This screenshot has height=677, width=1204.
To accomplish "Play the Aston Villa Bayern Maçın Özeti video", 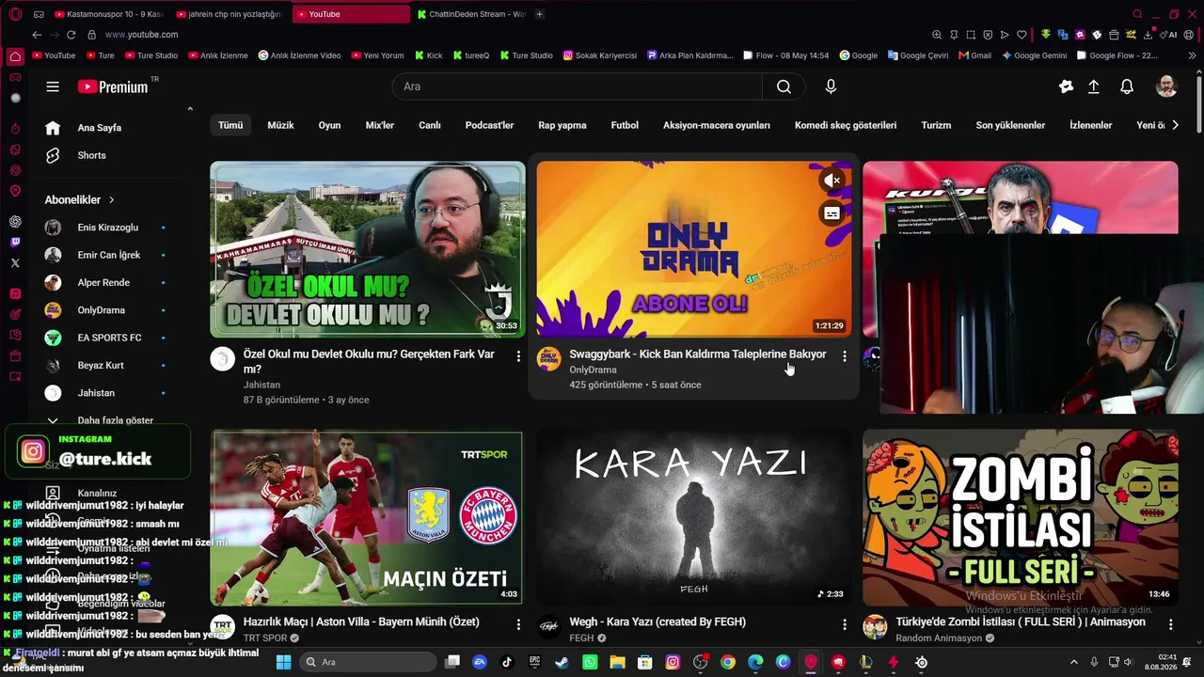I will 368,518.
